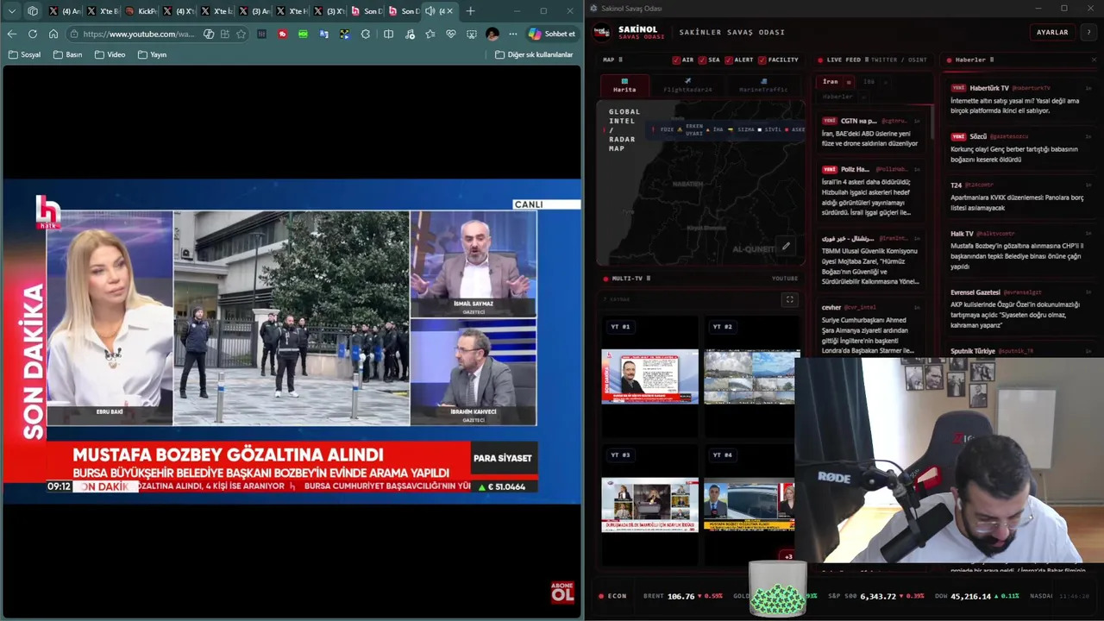
Task: Close the Haberler panel
Action: click(x=1094, y=60)
